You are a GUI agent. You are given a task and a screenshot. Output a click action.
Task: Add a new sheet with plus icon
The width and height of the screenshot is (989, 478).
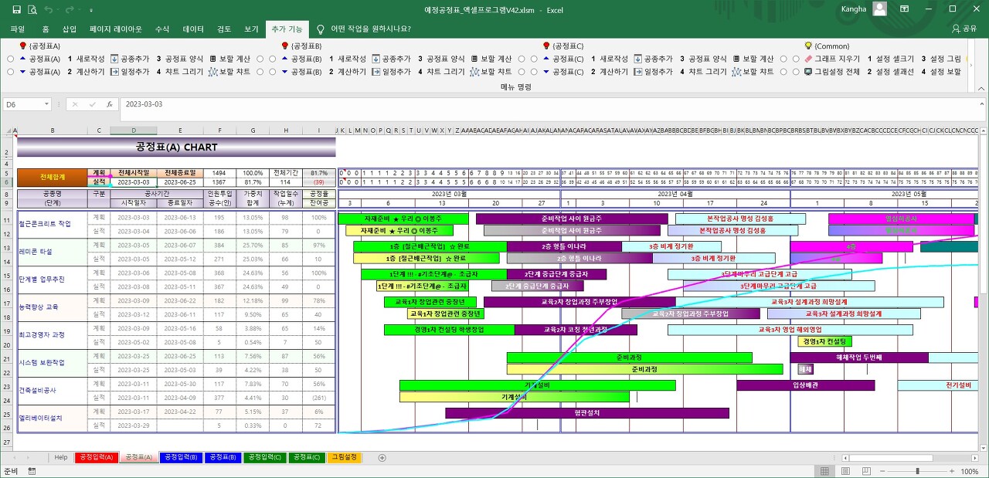382,458
